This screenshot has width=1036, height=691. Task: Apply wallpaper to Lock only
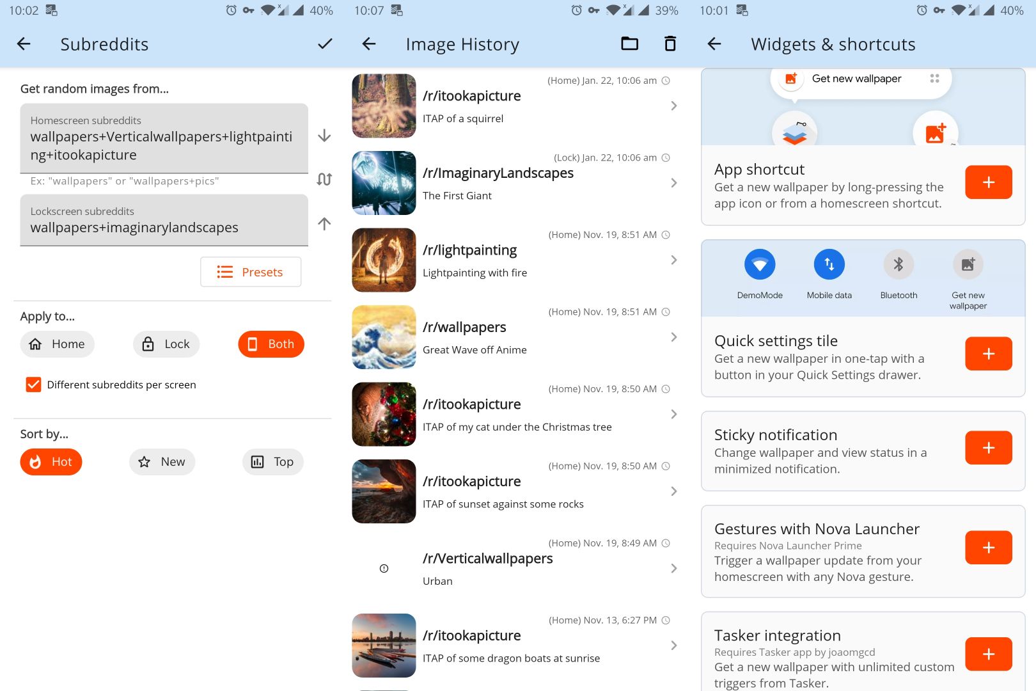pos(166,344)
